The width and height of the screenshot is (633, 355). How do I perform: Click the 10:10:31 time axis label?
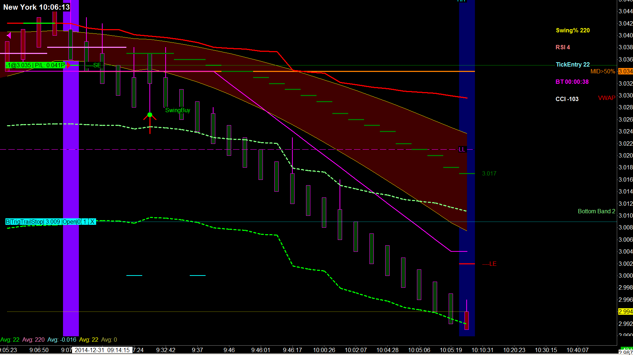pos(482,350)
